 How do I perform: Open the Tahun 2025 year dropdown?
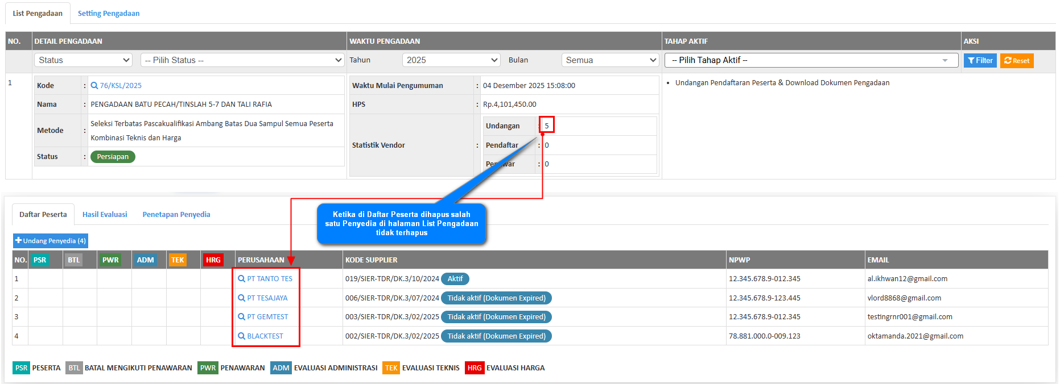[x=451, y=60]
